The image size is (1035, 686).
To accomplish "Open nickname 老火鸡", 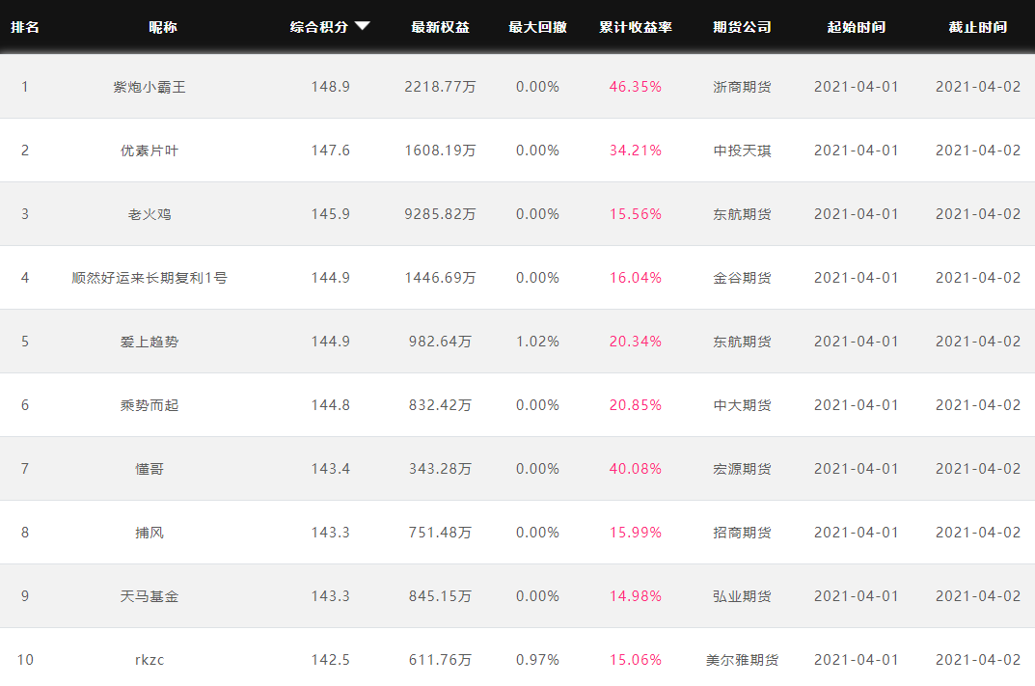I will coord(150,214).
